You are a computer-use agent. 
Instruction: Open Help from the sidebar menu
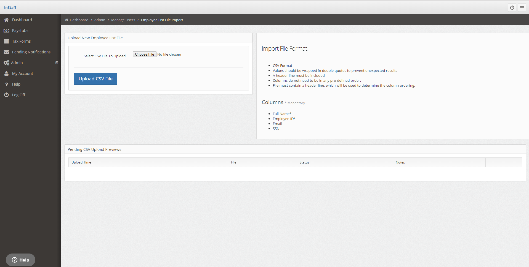coord(17,84)
